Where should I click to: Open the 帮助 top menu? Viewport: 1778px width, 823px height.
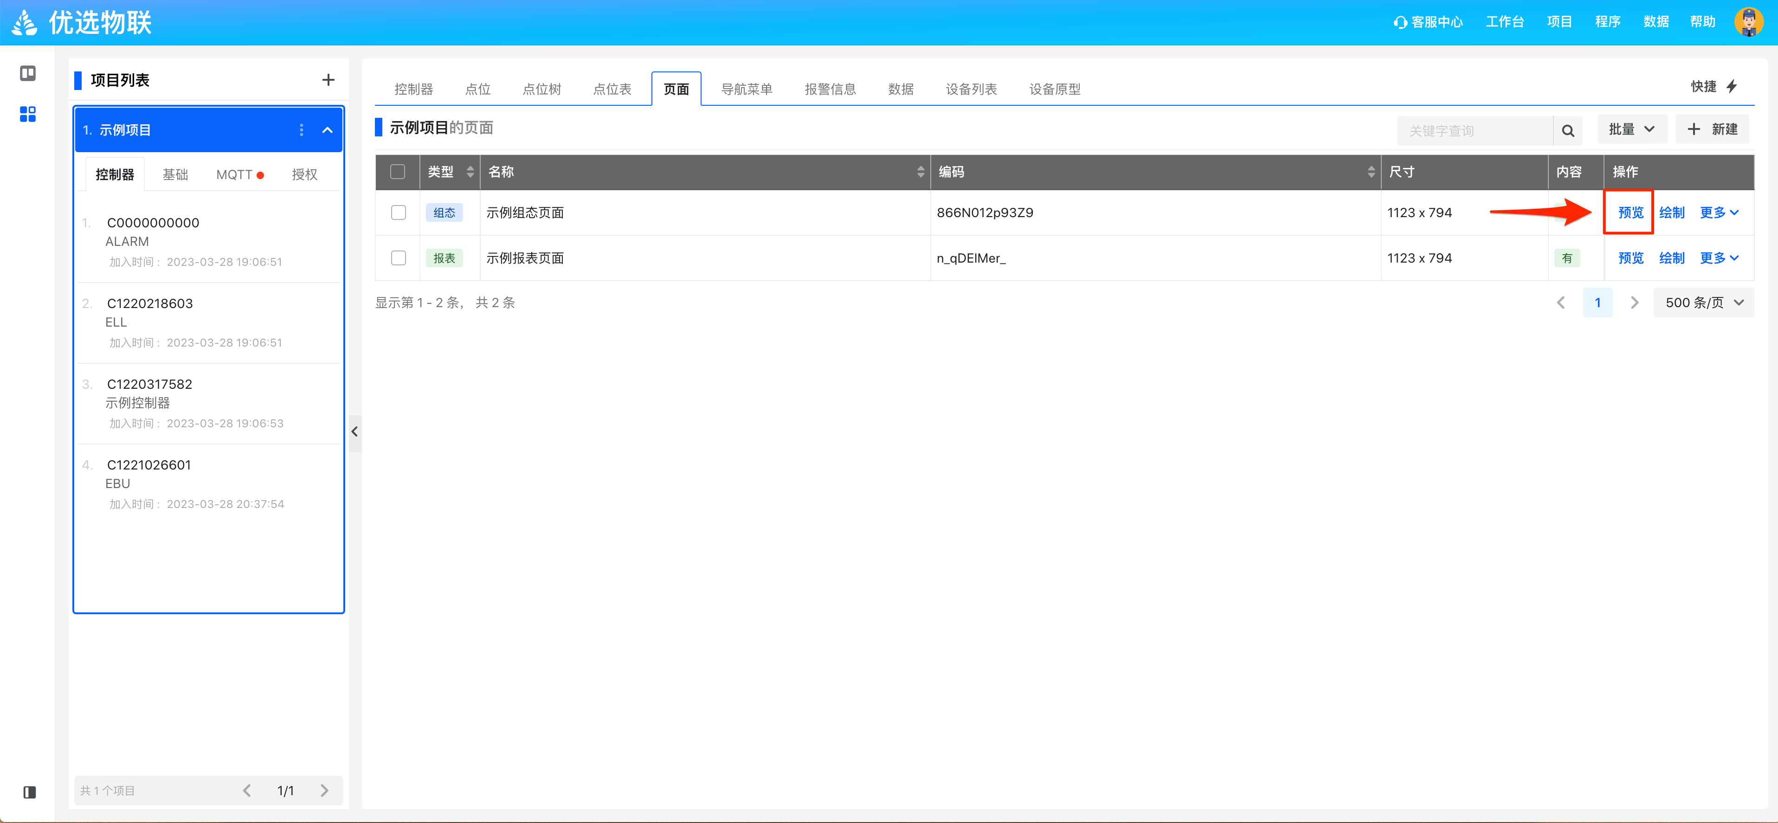coord(1703,22)
